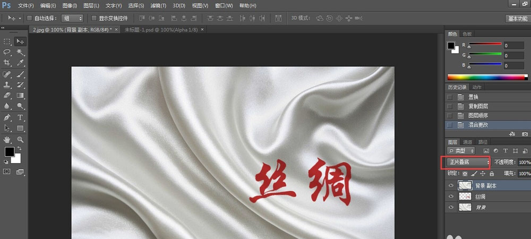Image resolution: width=531 pixels, height=239 pixels.
Task: Switch to the 动作 panel tab
Action: (x=477, y=87)
